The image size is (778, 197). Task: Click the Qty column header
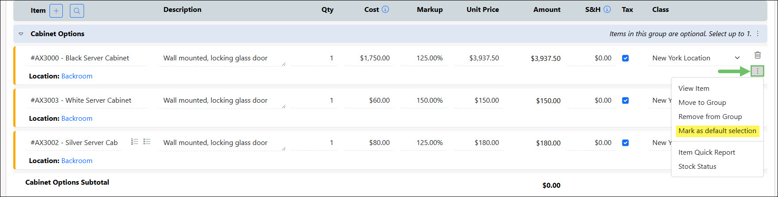[327, 10]
